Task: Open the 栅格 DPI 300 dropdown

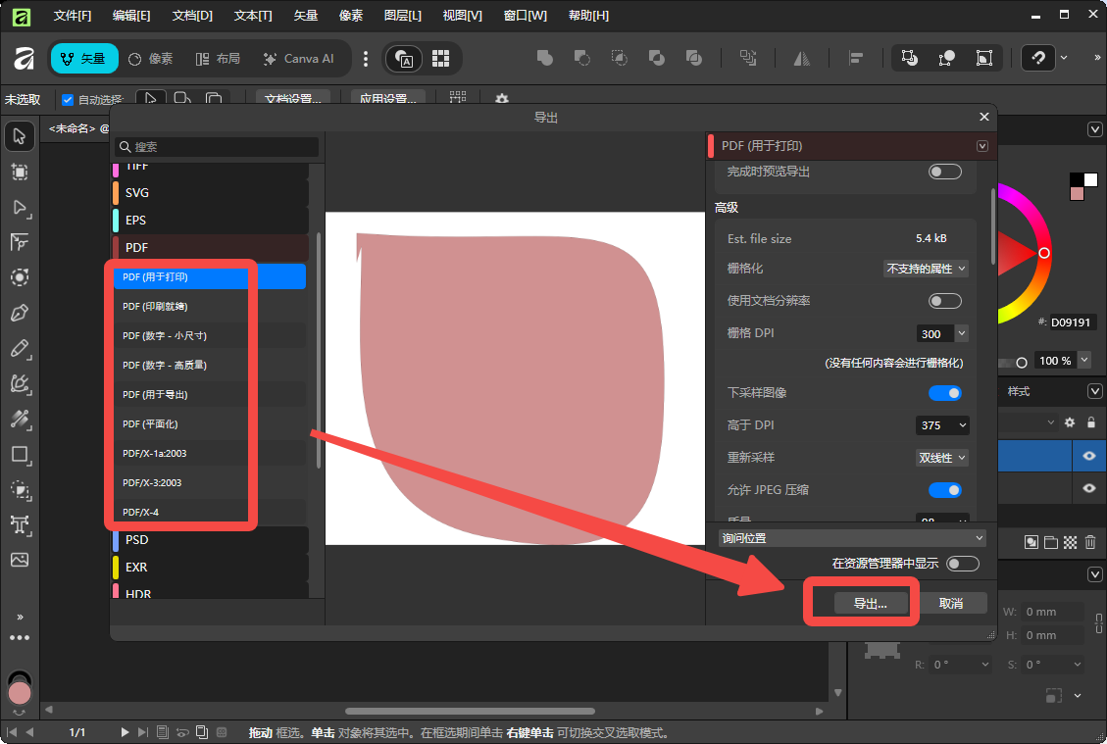Action: (x=962, y=333)
